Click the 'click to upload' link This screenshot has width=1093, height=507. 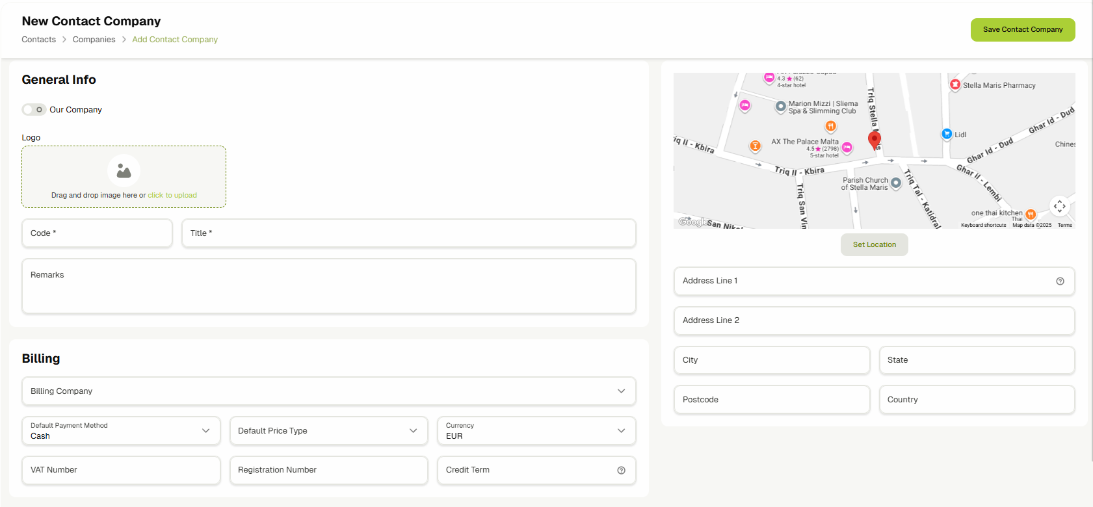(x=172, y=195)
